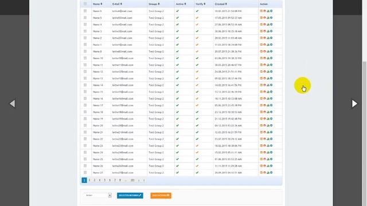
Task: Click the orange bulk actions button
Action: [x=161, y=196]
